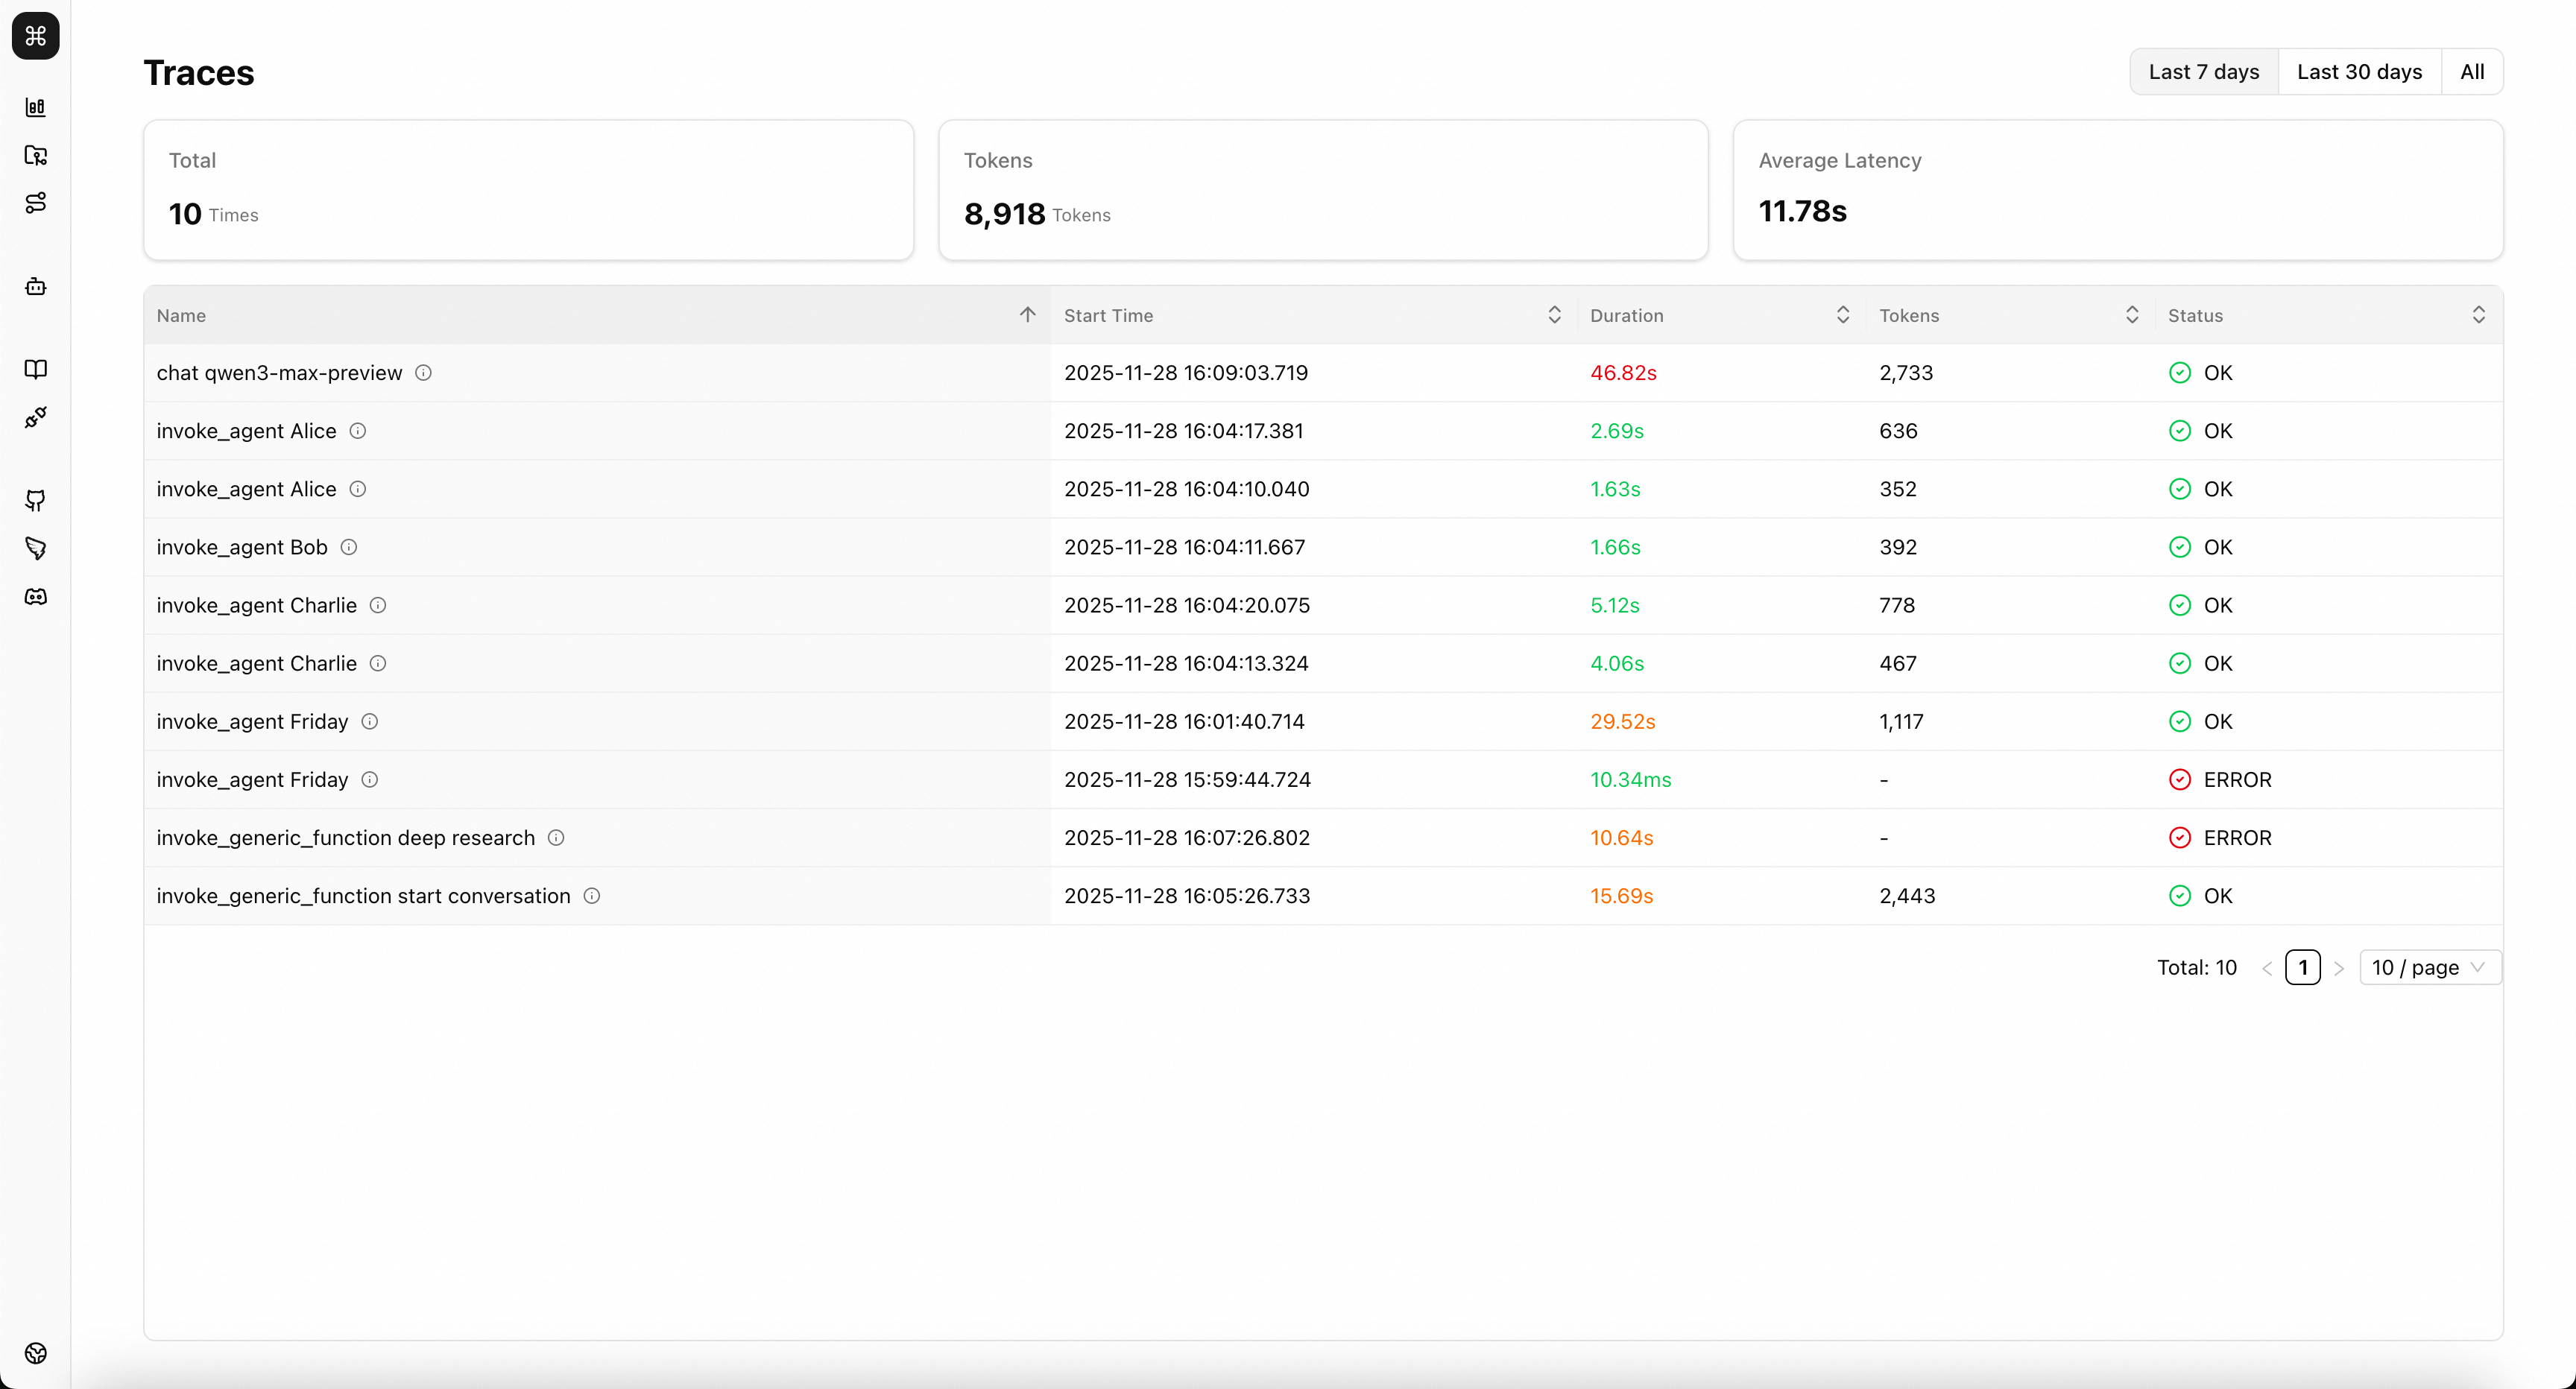This screenshot has height=1389, width=2576.
Task: Open the robot agent icon in sidebar
Action: pyautogui.click(x=36, y=287)
